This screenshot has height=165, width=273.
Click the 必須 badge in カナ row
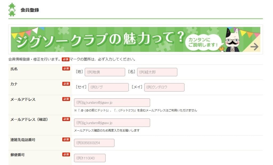point(66,84)
